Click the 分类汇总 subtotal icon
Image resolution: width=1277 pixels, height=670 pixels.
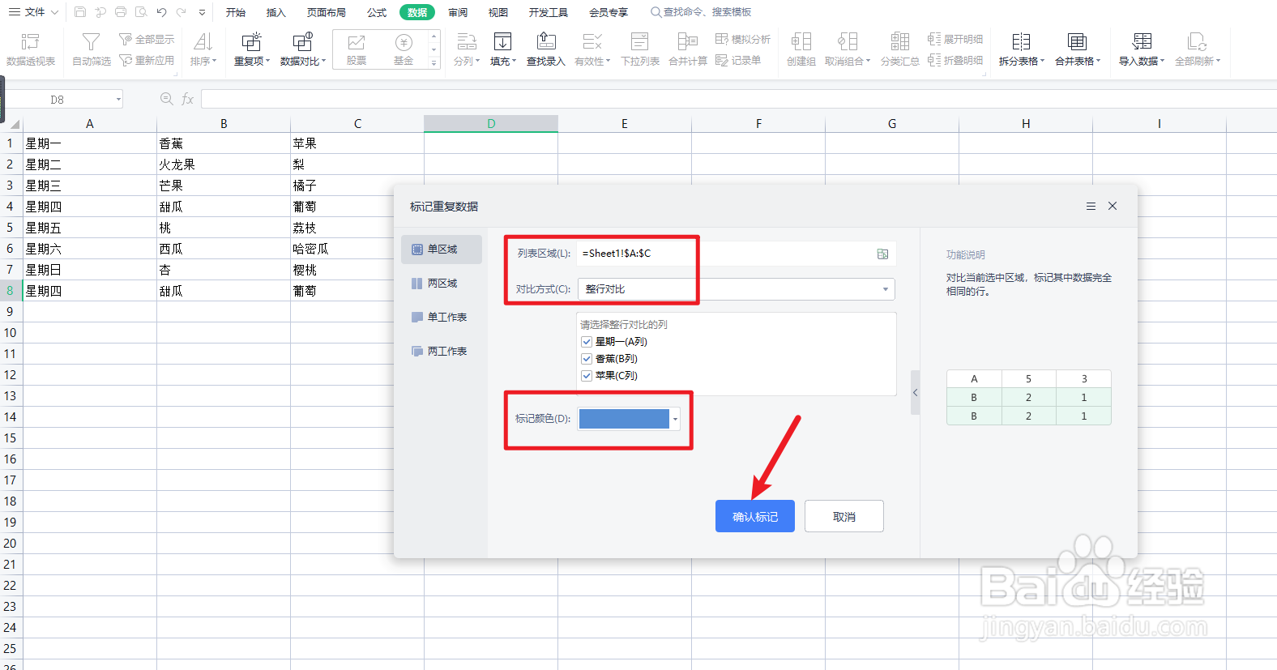(x=900, y=41)
